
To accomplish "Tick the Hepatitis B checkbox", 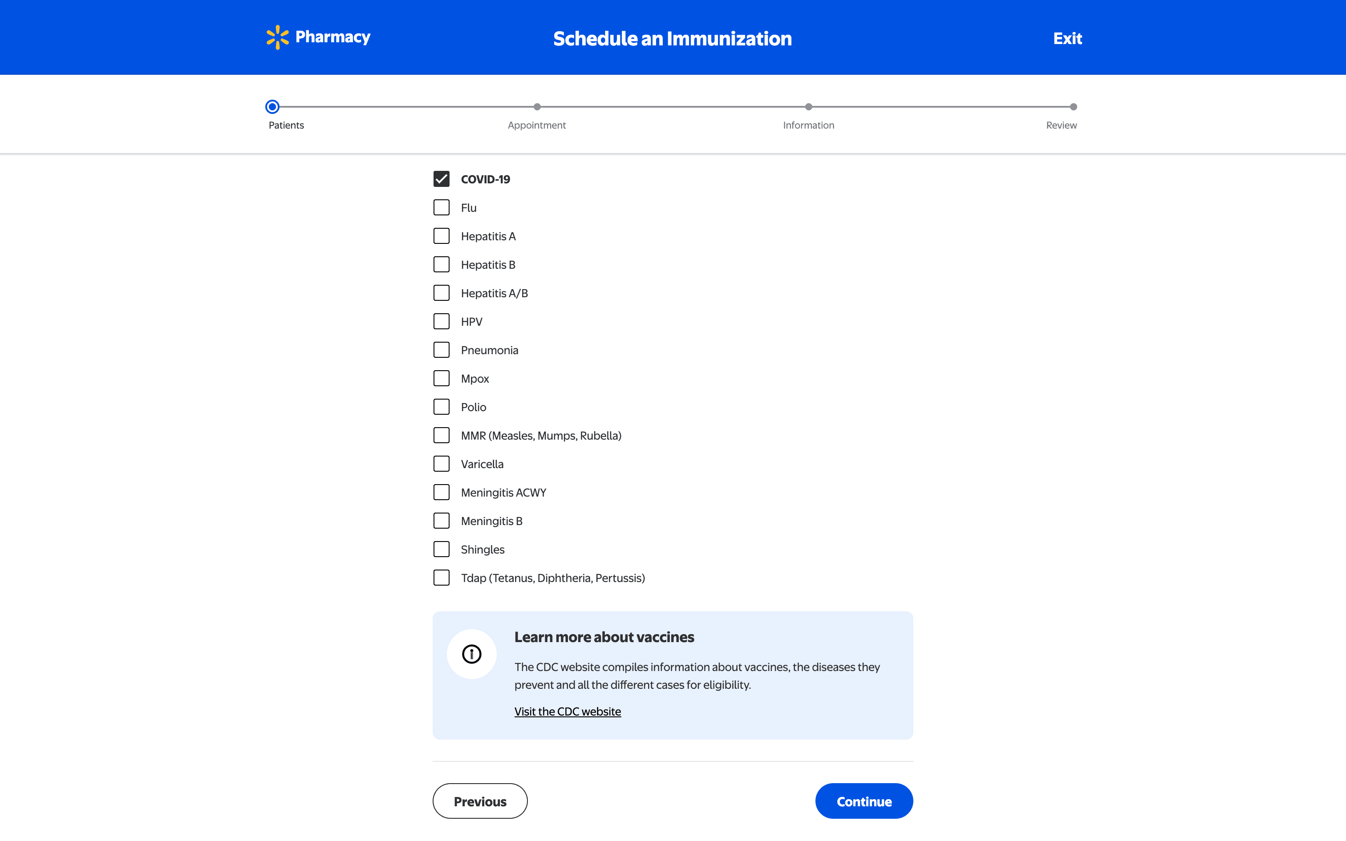I will [441, 264].
